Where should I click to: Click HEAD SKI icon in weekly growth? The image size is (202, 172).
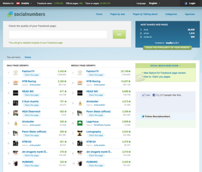[80, 93]
